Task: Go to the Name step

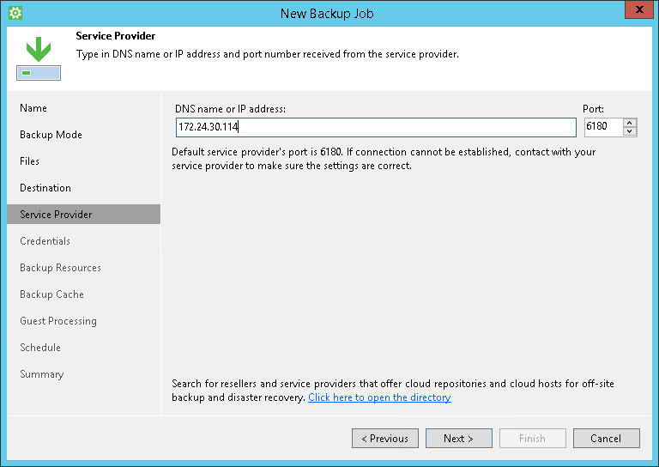Action: tap(33, 108)
